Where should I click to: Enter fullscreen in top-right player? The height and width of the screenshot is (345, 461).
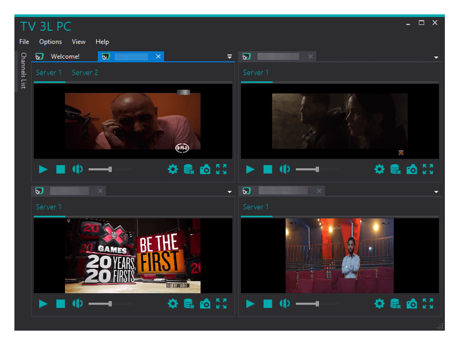pos(428,169)
